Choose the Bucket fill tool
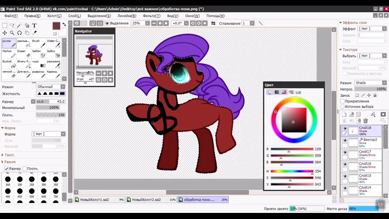The image size is (389, 219). click(x=9, y=64)
